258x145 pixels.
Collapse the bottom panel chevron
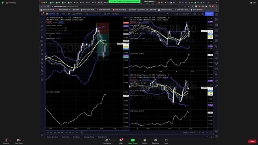click(x=207, y=137)
